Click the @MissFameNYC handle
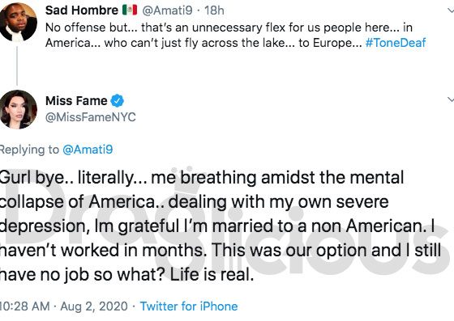Viewport: 454px width, 321px height. tap(91, 117)
